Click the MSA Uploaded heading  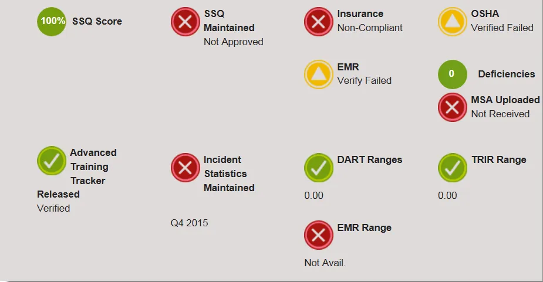tap(505, 100)
